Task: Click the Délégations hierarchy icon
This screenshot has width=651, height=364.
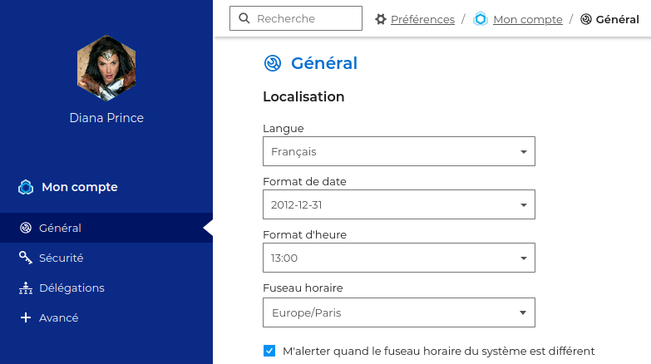Action: (x=26, y=288)
